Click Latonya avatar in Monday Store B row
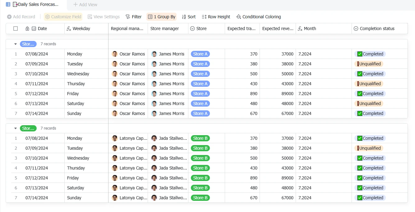Viewport: 415px width, 212px height. point(115,138)
